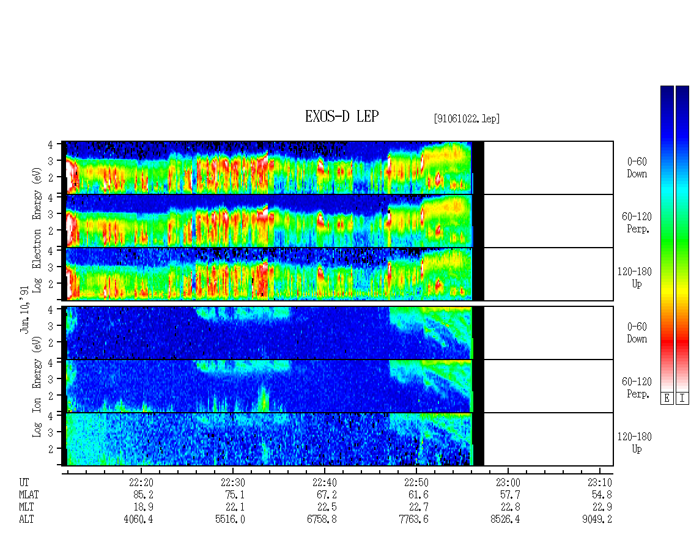Image resolution: width=691 pixels, height=535 pixels.
Task: Click the MLAT value 67.2
Action: [327, 495]
